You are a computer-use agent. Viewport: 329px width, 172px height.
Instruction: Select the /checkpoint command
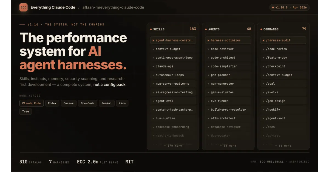tap(283, 66)
